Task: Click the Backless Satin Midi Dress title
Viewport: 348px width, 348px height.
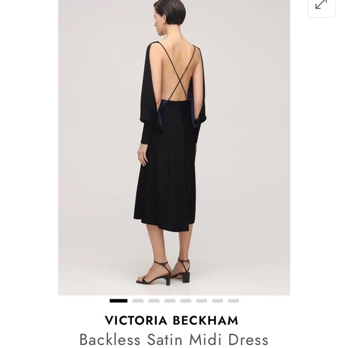Action: (x=174, y=340)
